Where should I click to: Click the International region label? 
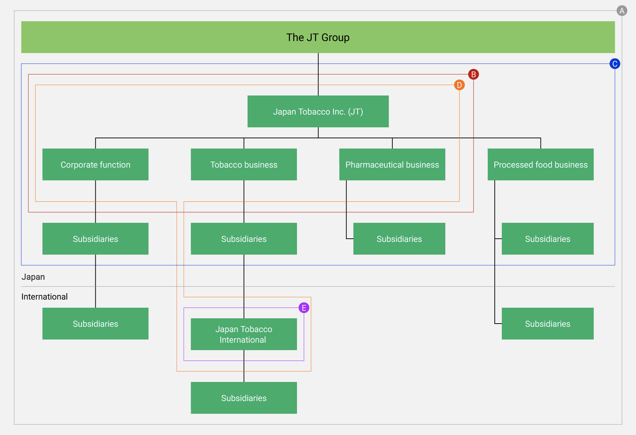[x=44, y=297]
